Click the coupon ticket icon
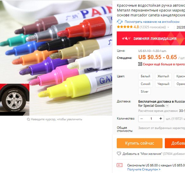Viewport: 185px width, 173px height. (120, 165)
